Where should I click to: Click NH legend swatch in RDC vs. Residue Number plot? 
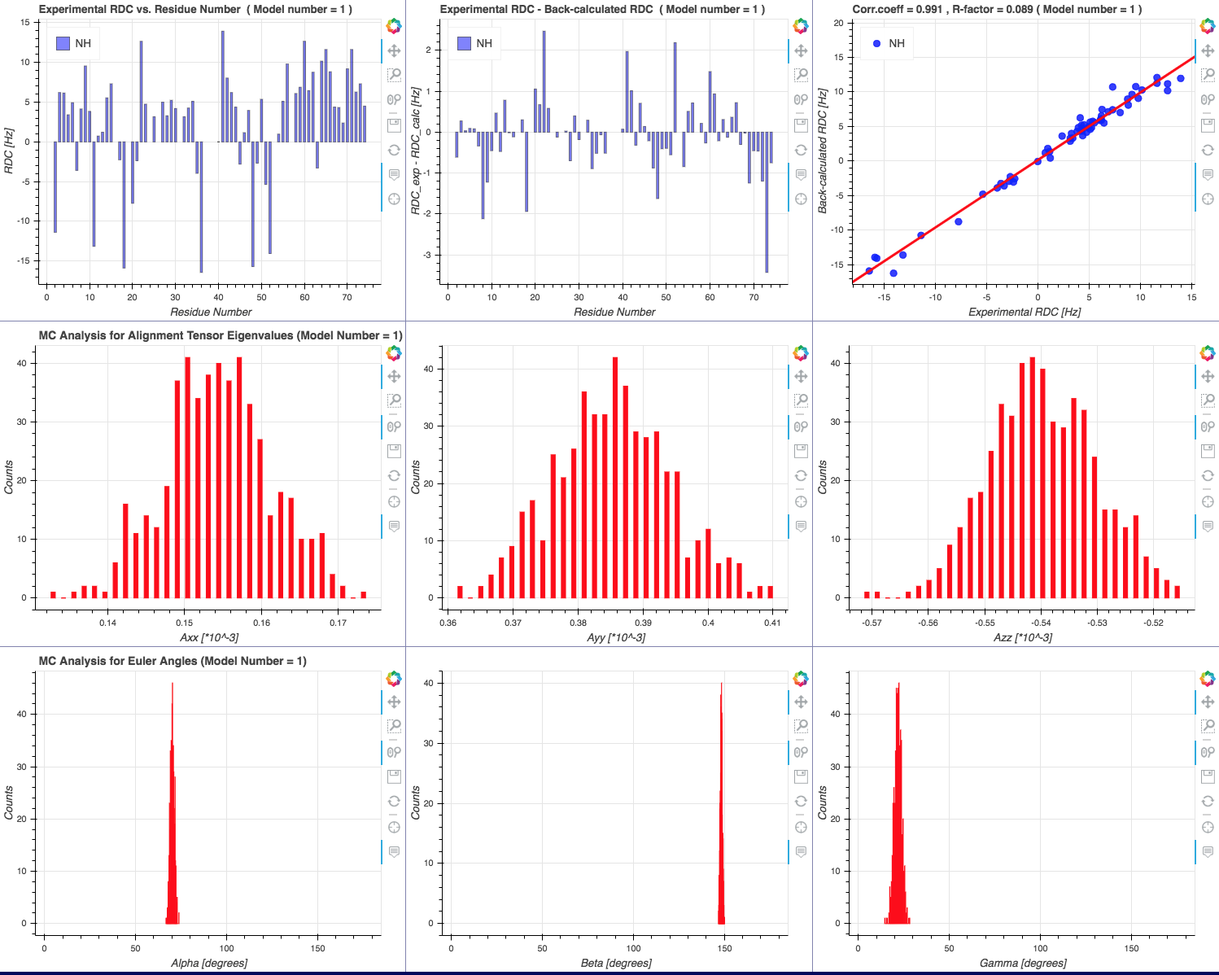(63, 43)
